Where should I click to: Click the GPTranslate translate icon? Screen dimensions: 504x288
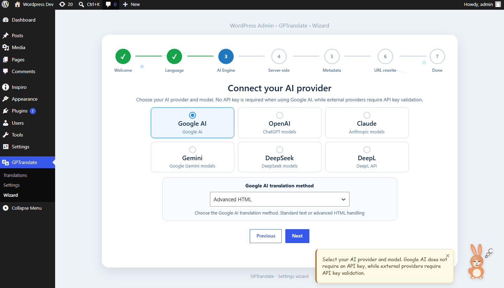pos(6,162)
